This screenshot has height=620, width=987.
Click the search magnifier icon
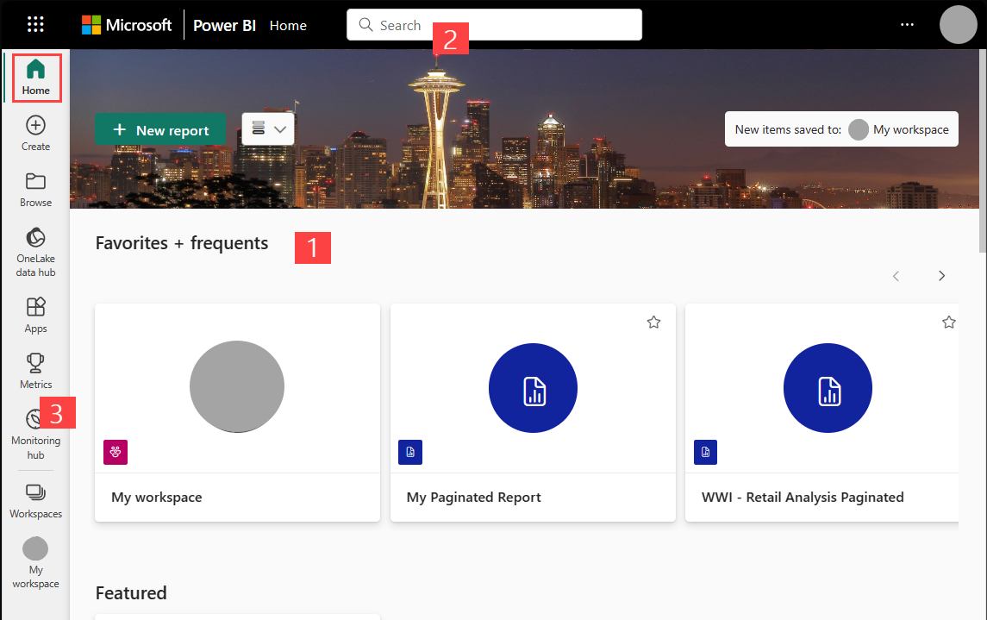point(365,24)
